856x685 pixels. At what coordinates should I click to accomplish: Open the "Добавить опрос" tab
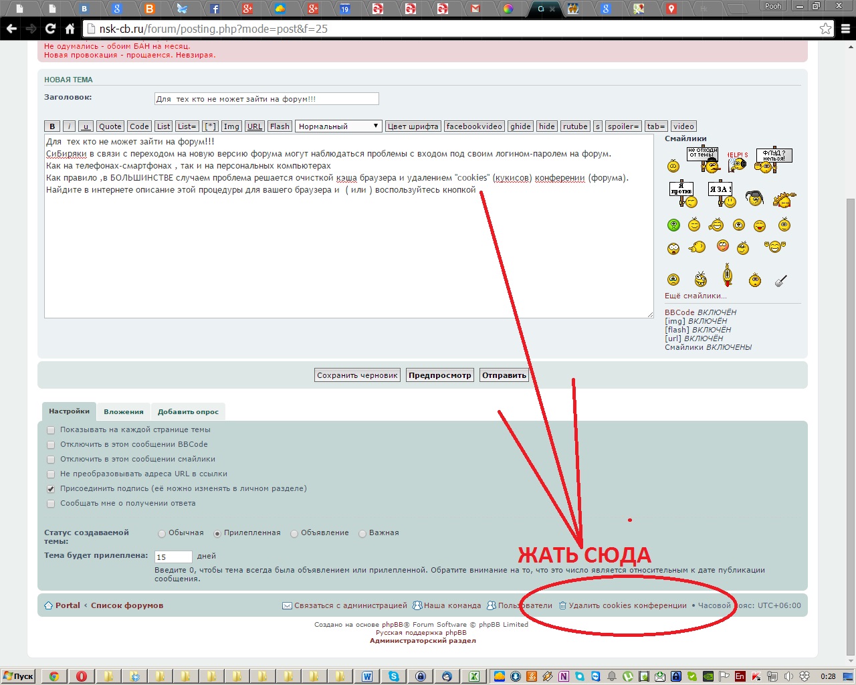pyautogui.click(x=188, y=412)
